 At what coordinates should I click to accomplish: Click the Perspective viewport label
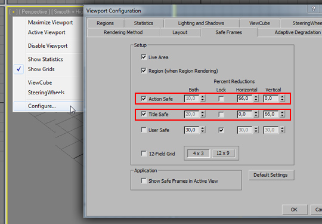click(x=35, y=12)
